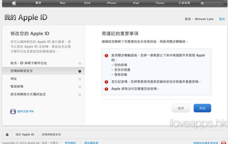
Task: Click the 登出 link
Action: (222, 19)
